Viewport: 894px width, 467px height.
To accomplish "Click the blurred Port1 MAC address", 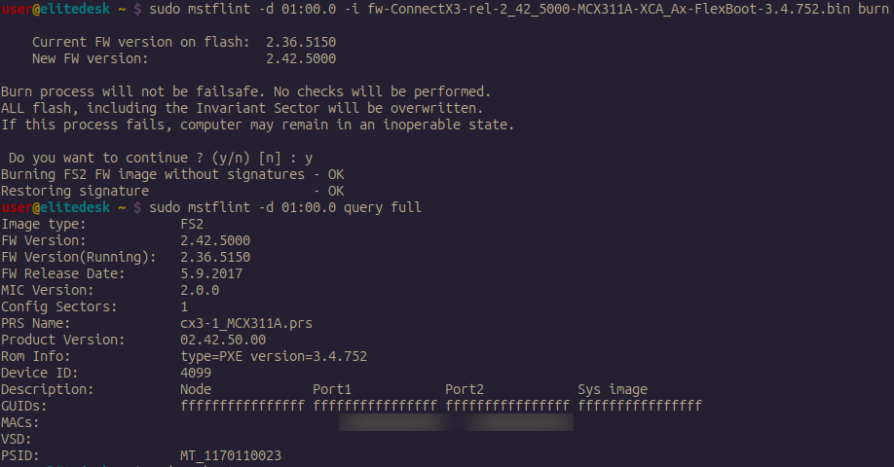I will [393, 422].
